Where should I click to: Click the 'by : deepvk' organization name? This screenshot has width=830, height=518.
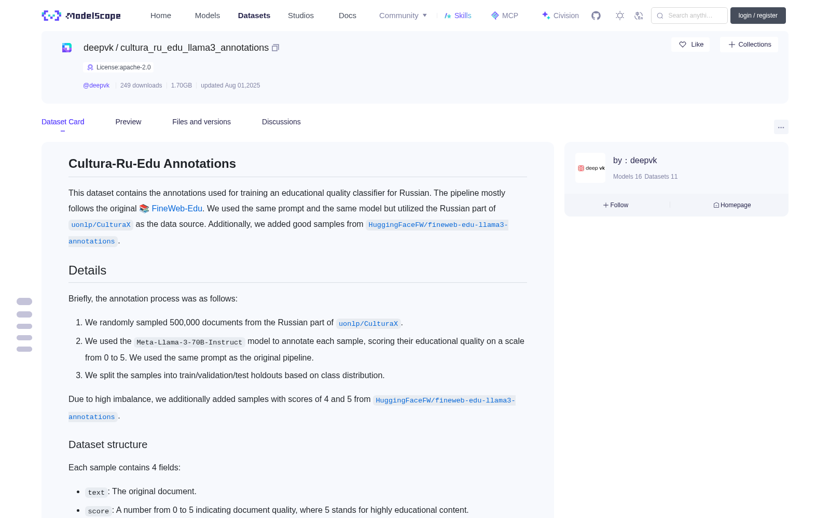click(x=635, y=161)
